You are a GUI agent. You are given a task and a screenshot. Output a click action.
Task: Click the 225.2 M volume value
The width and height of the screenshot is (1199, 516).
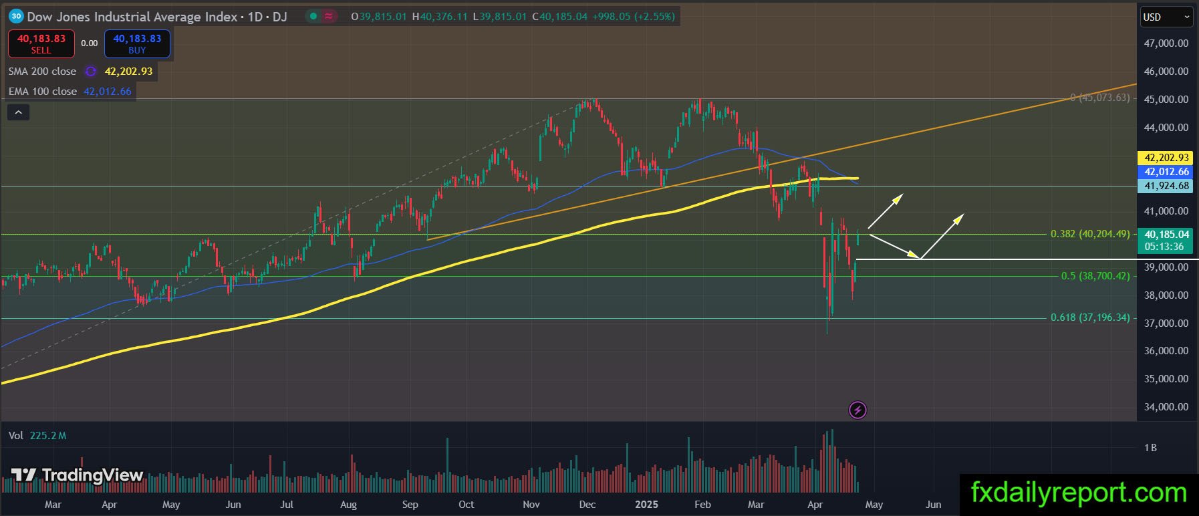pyautogui.click(x=48, y=436)
